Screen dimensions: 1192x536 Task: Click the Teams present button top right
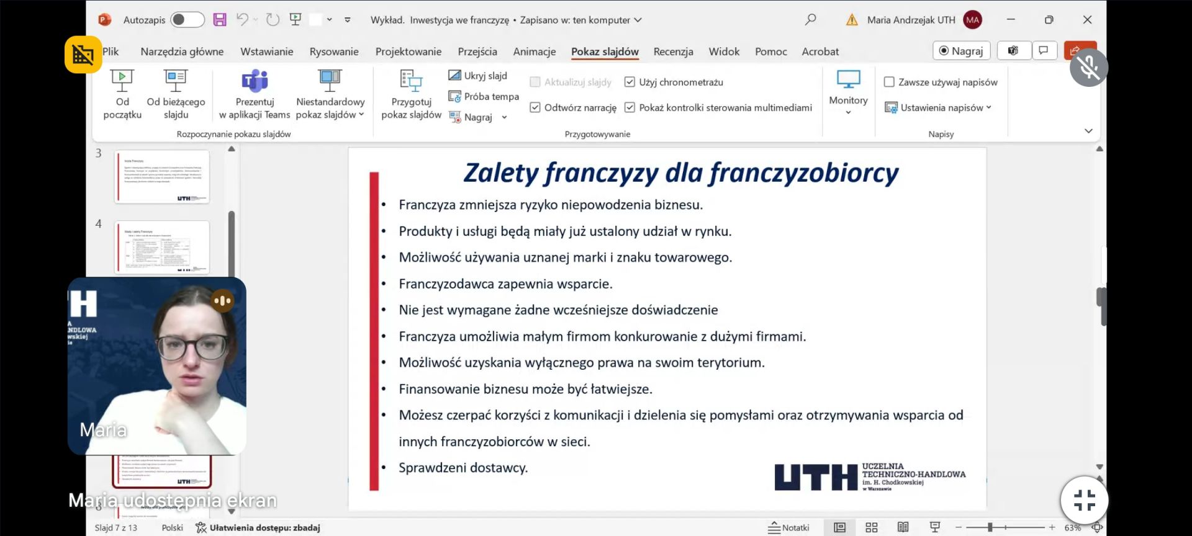pyautogui.click(x=1013, y=51)
